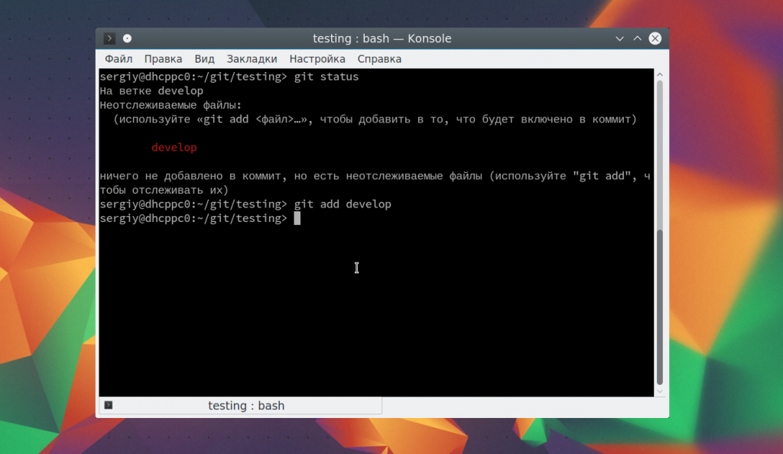Image resolution: width=783 pixels, height=454 pixels.
Task: Close the Konsole window
Action: pos(655,38)
